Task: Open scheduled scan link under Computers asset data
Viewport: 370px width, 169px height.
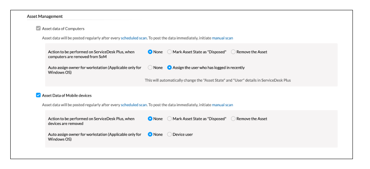Action: [134, 38]
